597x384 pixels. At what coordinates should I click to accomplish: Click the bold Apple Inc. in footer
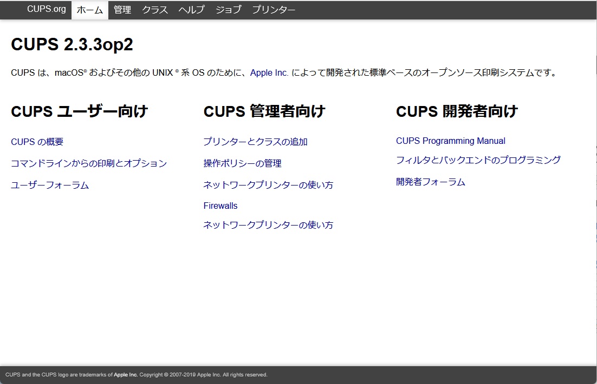126,375
